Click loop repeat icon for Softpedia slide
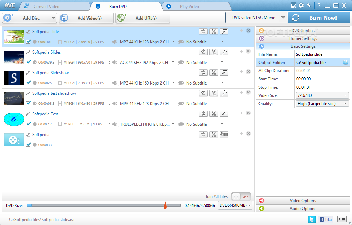 (203, 31)
